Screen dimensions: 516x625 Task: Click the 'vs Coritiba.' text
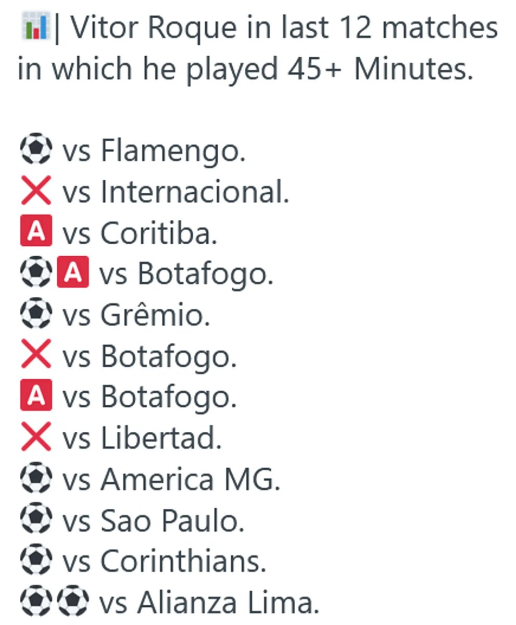(140, 233)
